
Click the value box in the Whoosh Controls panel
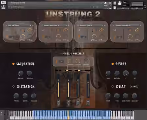pos(61,62)
